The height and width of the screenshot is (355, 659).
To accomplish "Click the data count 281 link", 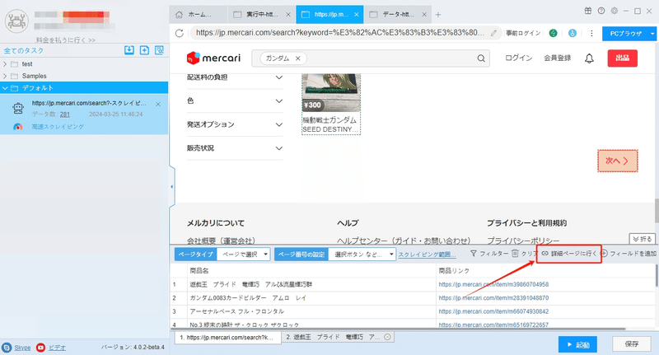I will pos(65,114).
